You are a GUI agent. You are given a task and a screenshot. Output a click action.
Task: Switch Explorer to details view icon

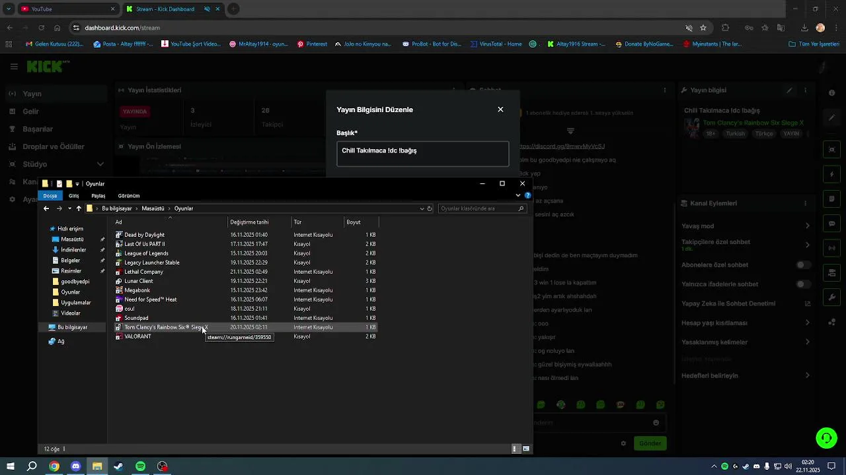tap(516, 449)
